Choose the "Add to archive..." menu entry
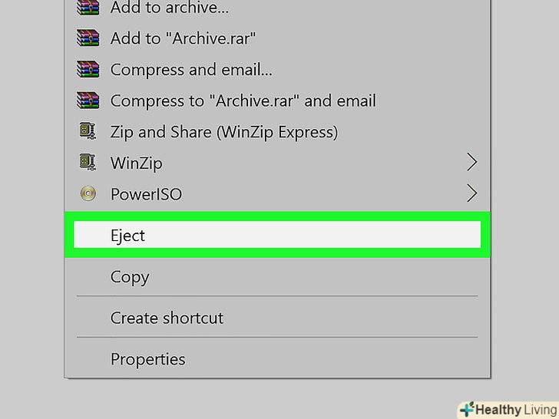 pyautogui.click(x=170, y=8)
